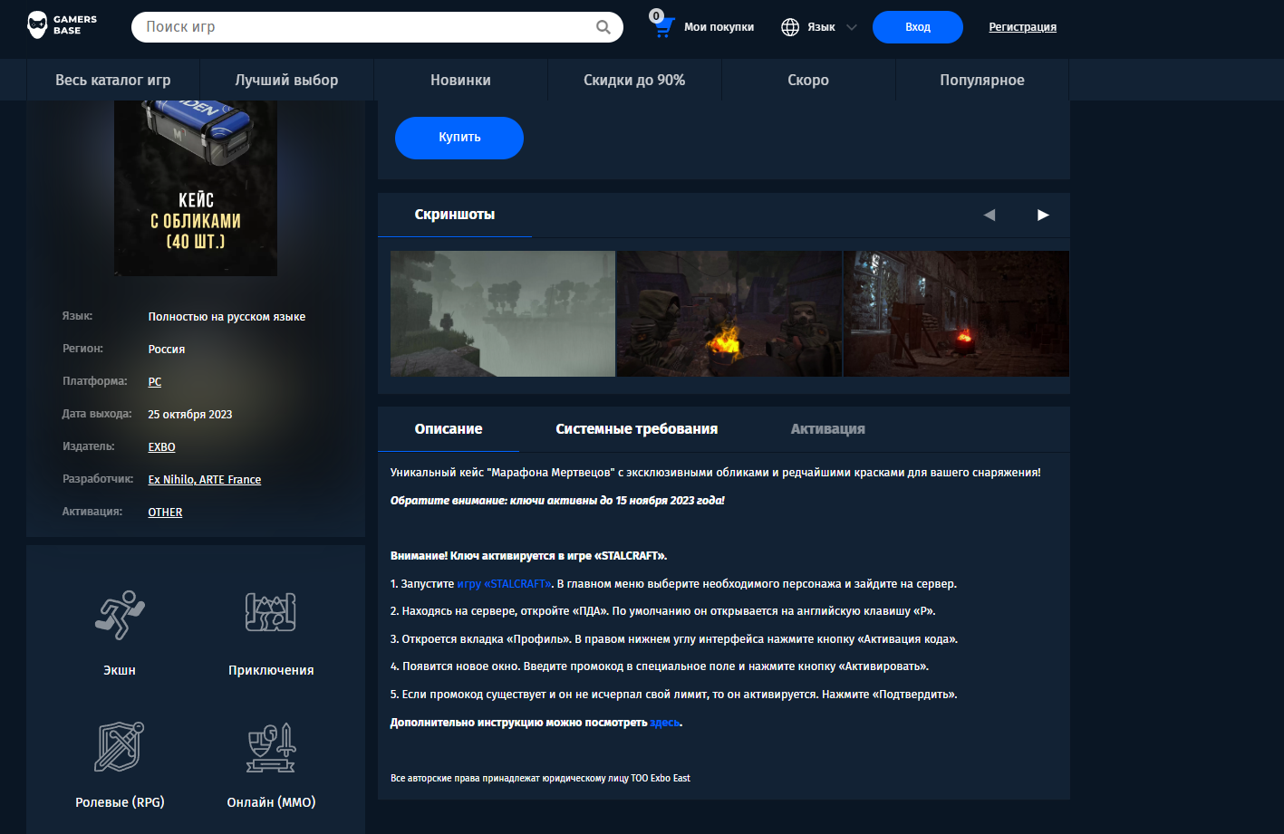View the Популярное section
This screenshot has height=834, width=1284.
982,80
